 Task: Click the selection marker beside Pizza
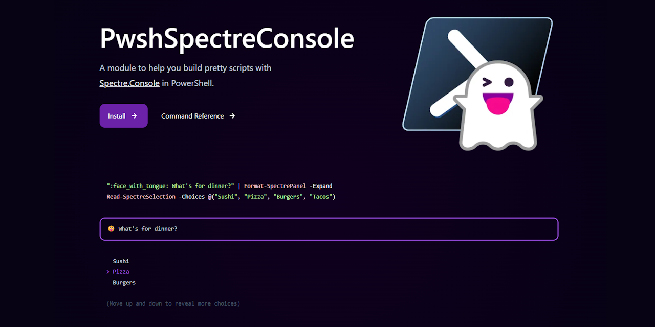click(x=108, y=272)
